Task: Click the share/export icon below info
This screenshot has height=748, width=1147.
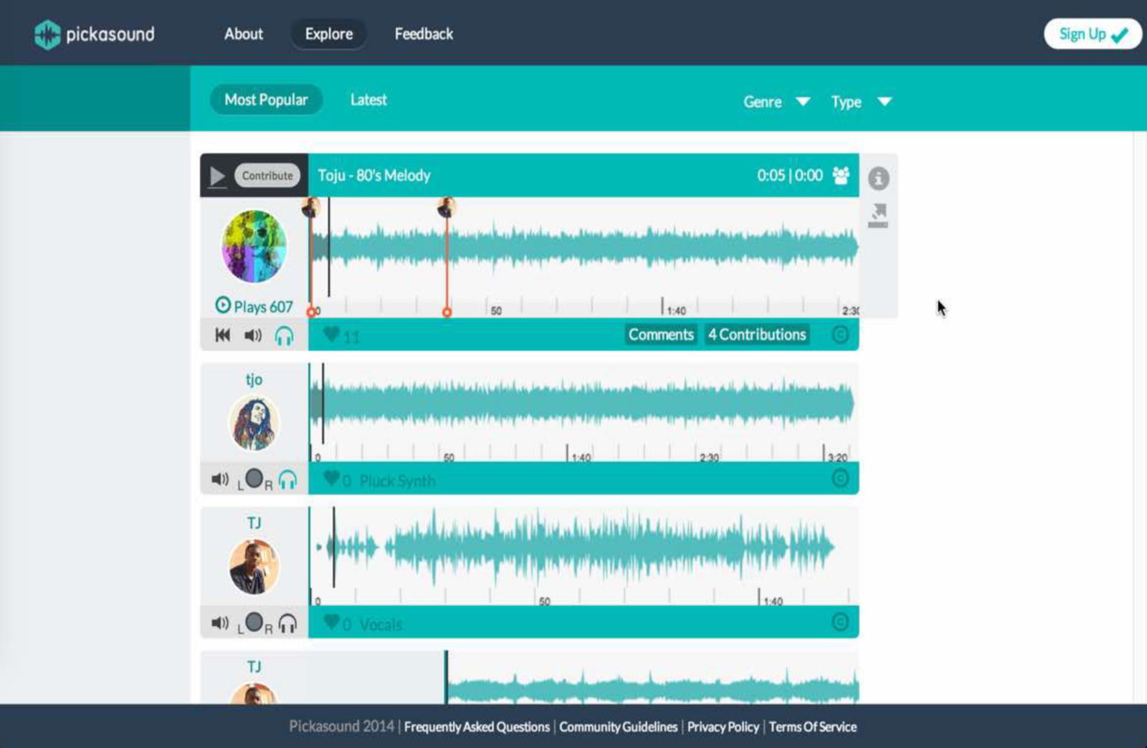Action: (x=878, y=215)
